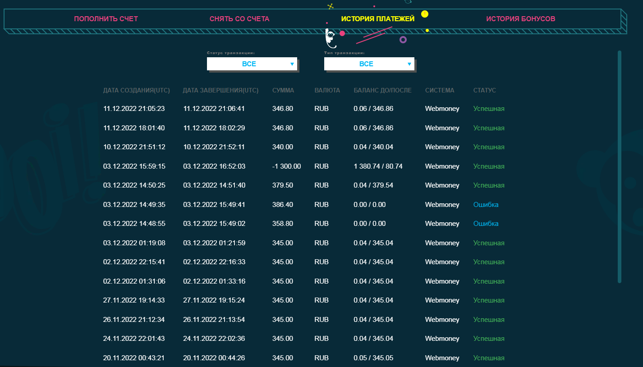Click the Дата создания(UTC) column header
Screen dimensions: 643x367
(136, 90)
